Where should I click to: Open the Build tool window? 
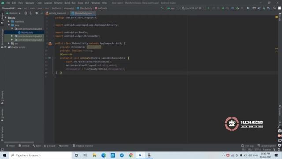tap(37, 146)
